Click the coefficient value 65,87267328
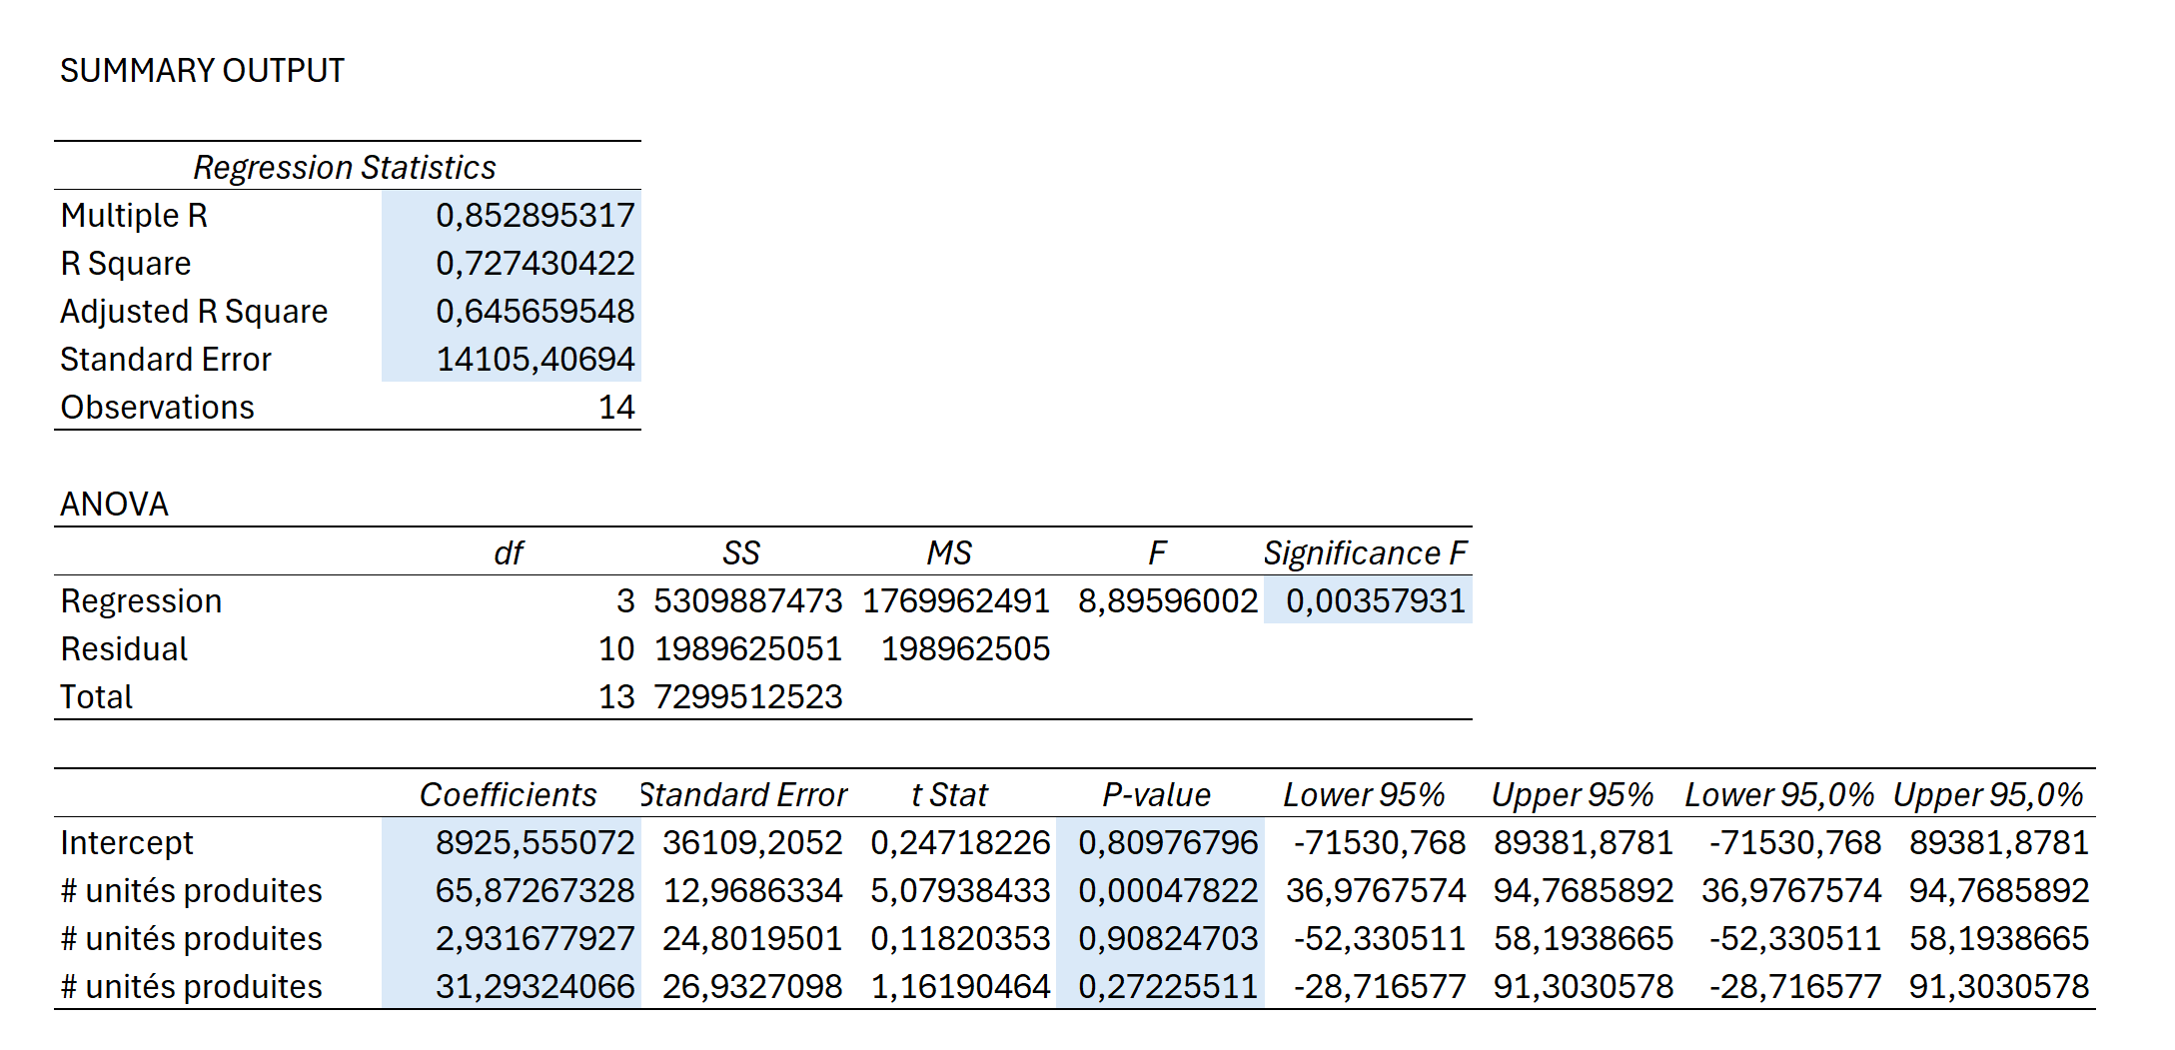 click(x=535, y=890)
